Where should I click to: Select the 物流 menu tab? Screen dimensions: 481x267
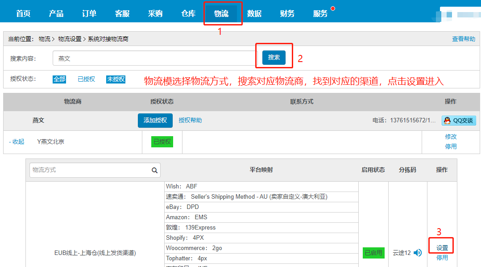221,13
